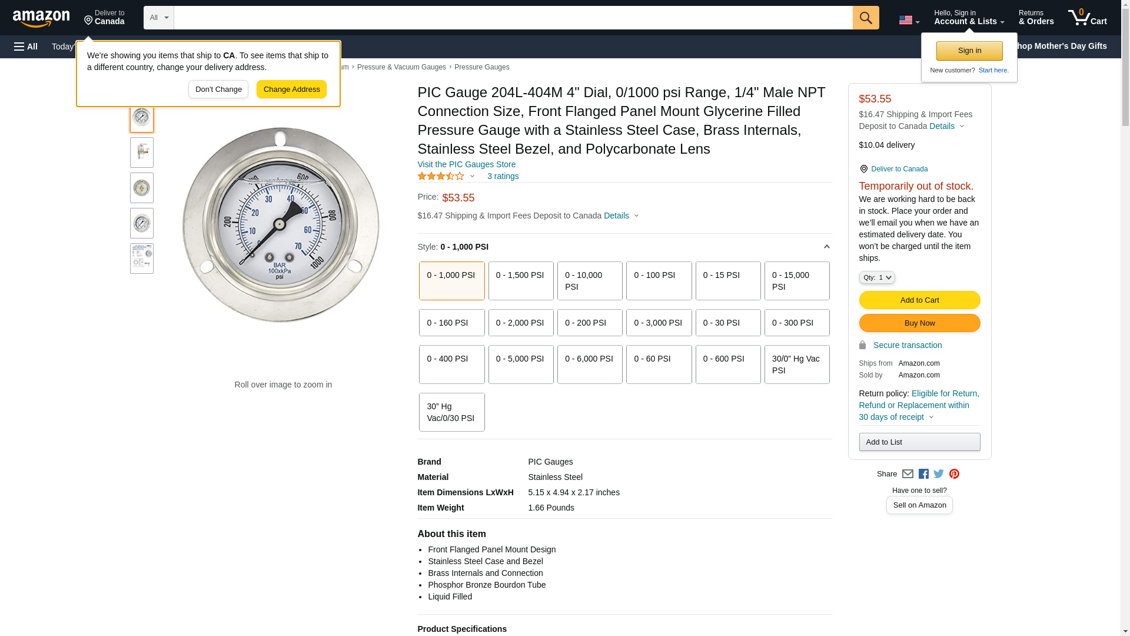Open the shopping cart
This screenshot has width=1130, height=636.
(x=1087, y=17)
